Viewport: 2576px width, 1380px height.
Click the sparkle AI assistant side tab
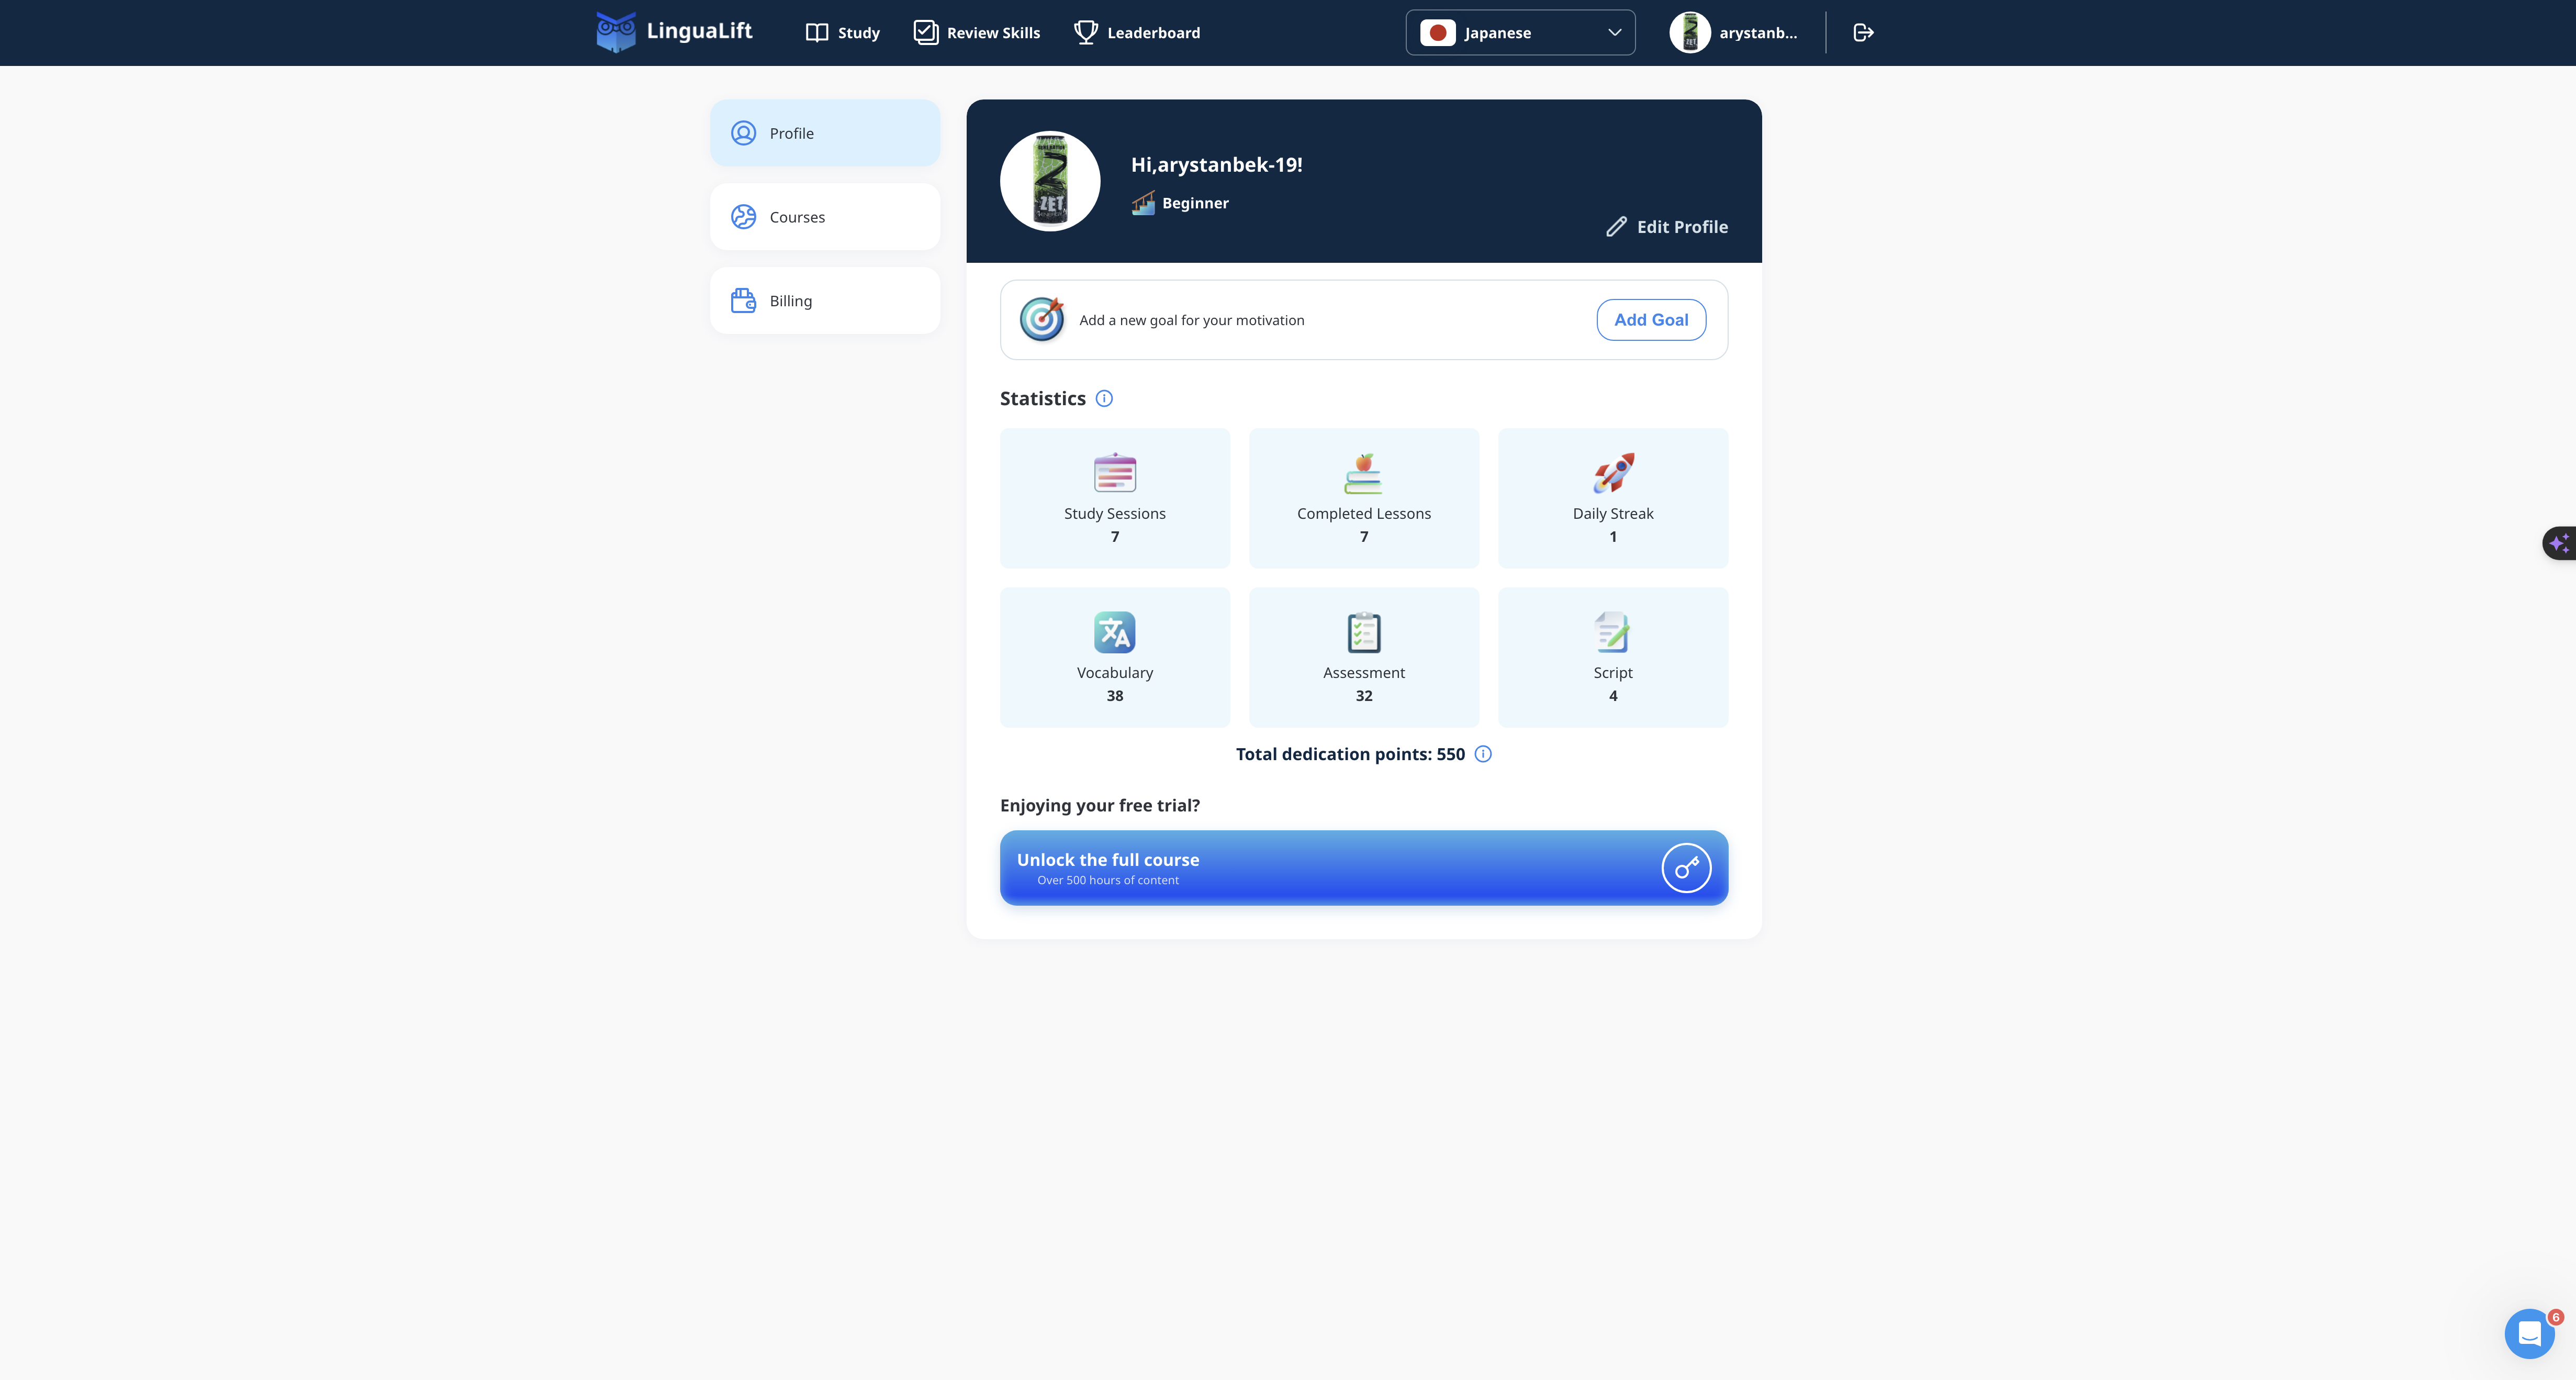click(x=2559, y=543)
